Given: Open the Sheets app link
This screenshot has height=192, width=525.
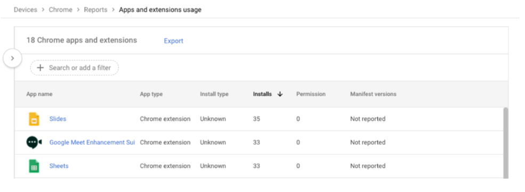Looking at the screenshot, I should [59, 166].
